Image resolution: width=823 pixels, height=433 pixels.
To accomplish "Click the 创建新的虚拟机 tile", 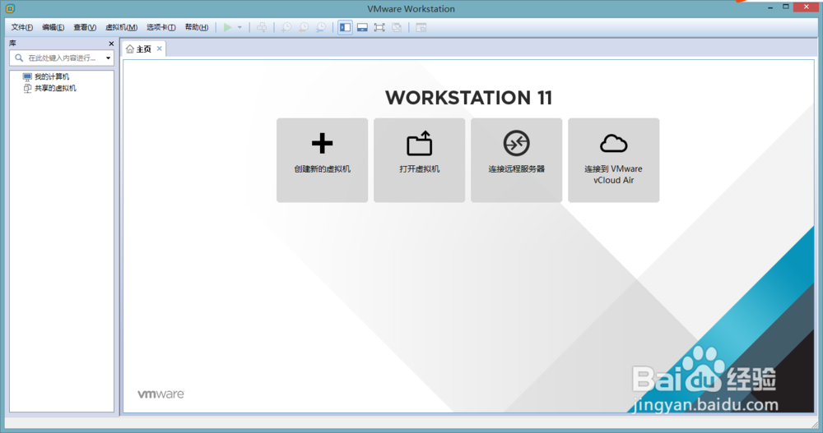I will point(323,160).
